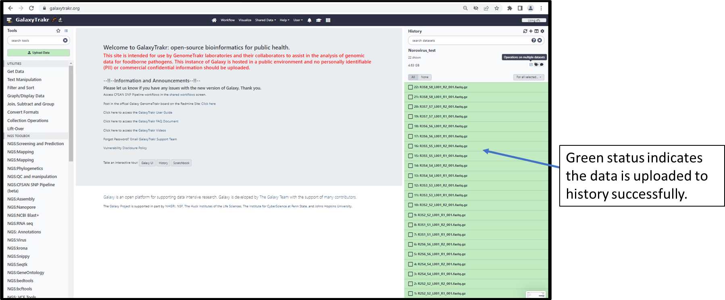Viewport: 725px width, 300px height.
Task: Share this page from address bar
Action: (x=486, y=8)
